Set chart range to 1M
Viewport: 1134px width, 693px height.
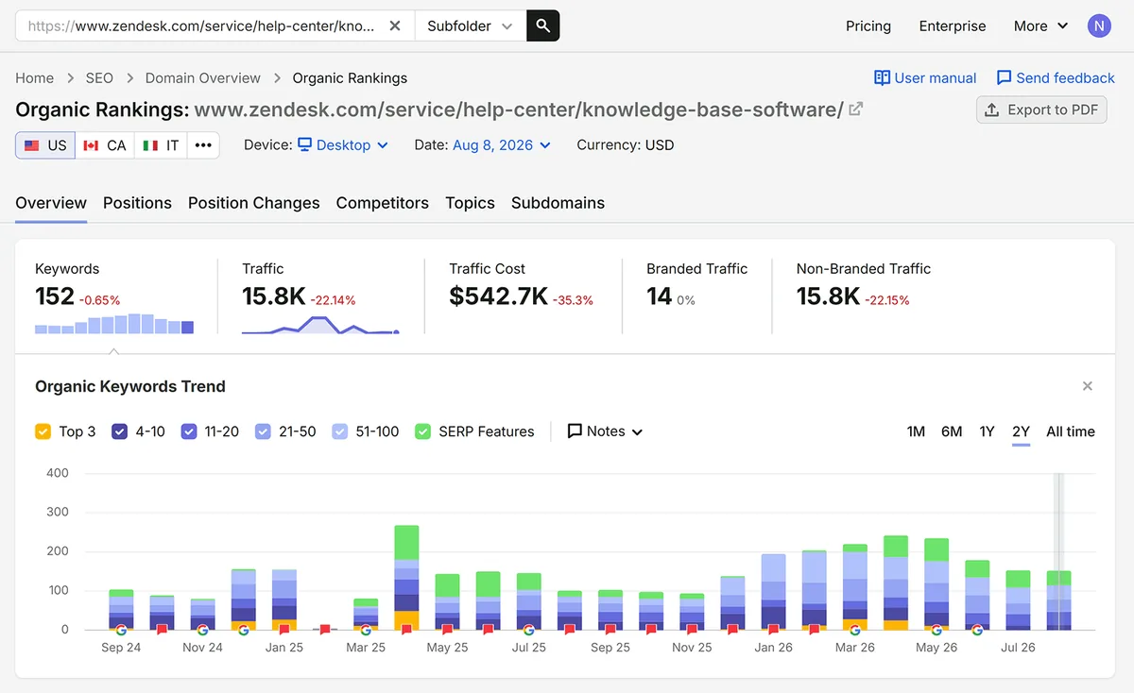pyautogui.click(x=916, y=431)
